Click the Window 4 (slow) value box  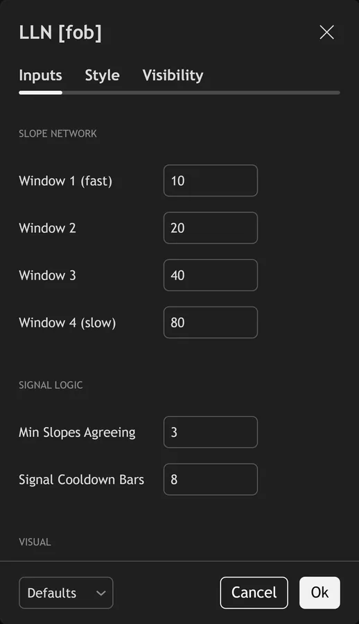(211, 322)
